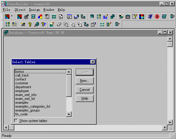Click the Function (fx) painter icon

61,17
